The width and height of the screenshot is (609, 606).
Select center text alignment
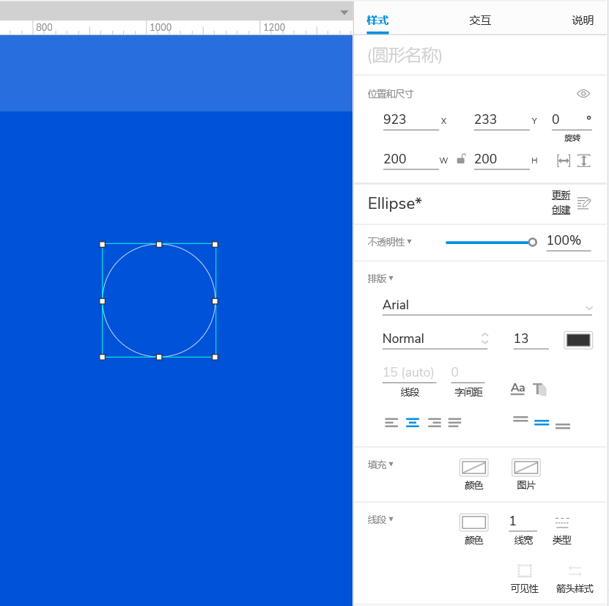pyautogui.click(x=413, y=422)
